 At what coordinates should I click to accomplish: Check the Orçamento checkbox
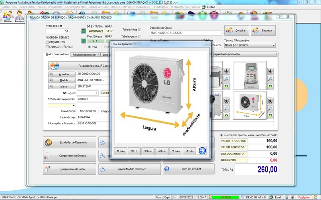47,42
